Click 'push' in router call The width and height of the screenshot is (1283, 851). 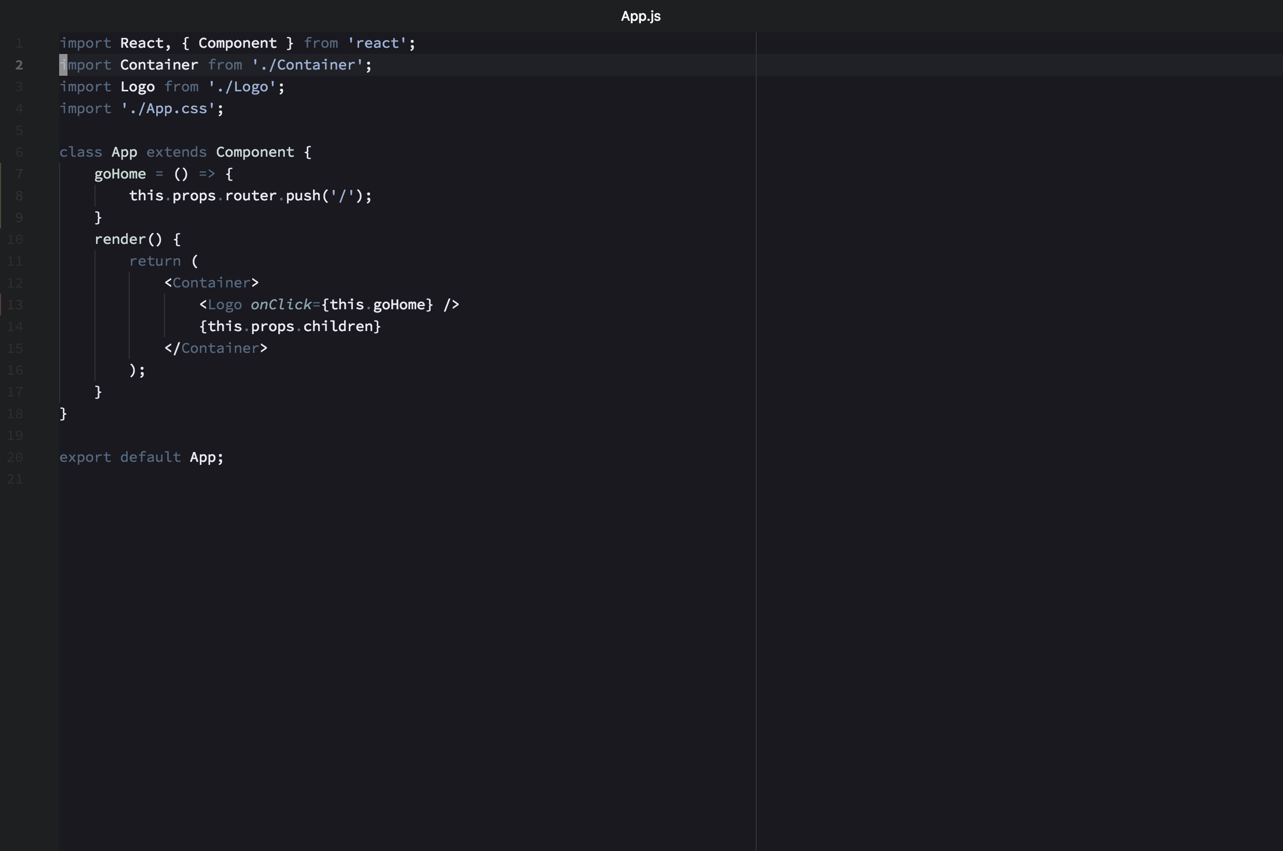[303, 196]
